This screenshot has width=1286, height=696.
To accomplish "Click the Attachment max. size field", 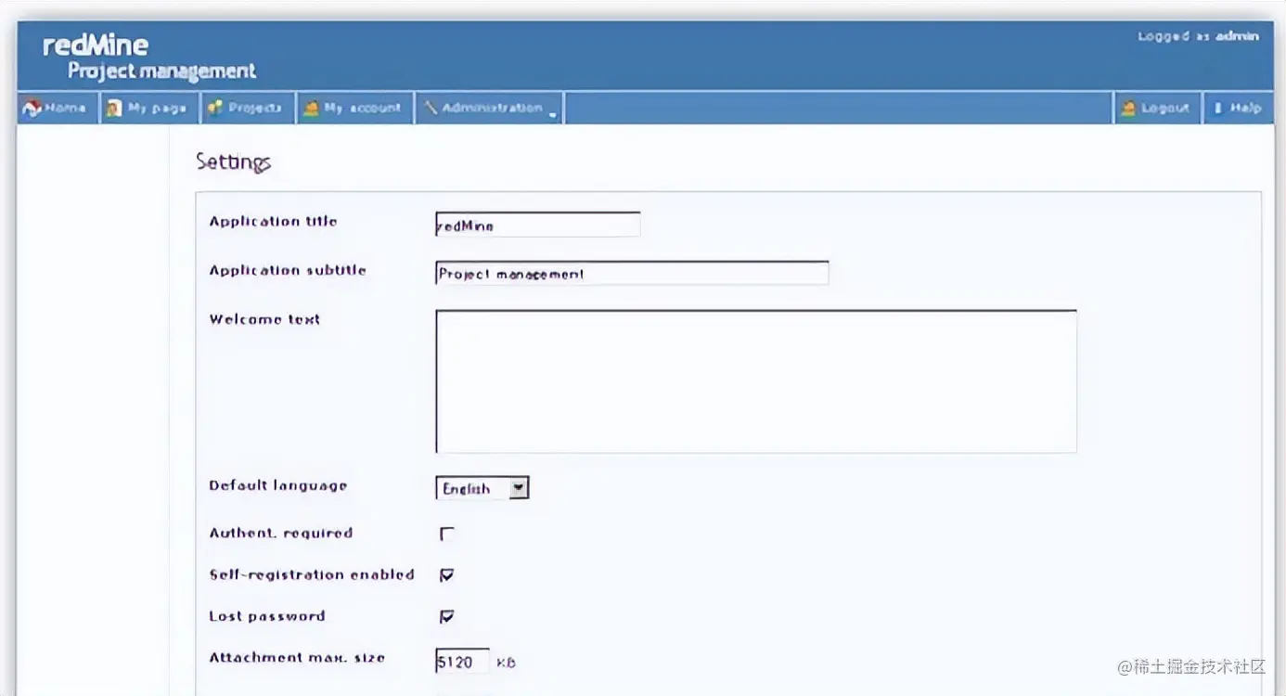I will (462, 662).
